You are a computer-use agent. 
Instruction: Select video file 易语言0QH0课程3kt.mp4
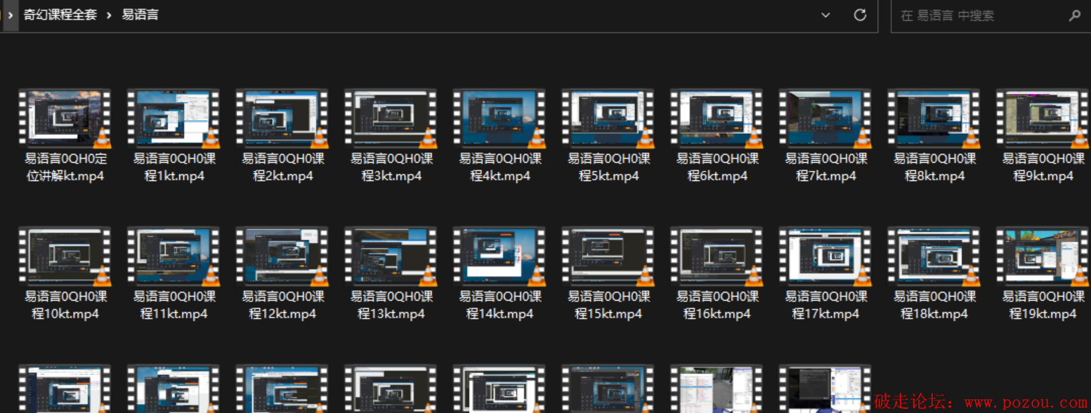(x=391, y=119)
